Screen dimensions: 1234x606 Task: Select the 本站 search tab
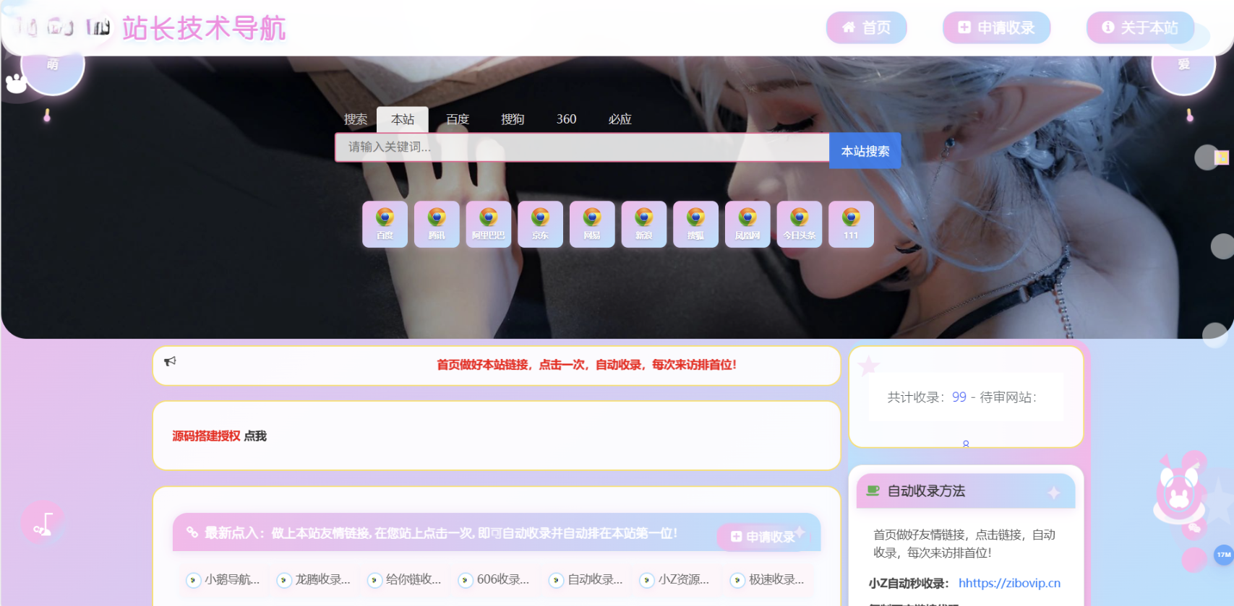point(403,119)
